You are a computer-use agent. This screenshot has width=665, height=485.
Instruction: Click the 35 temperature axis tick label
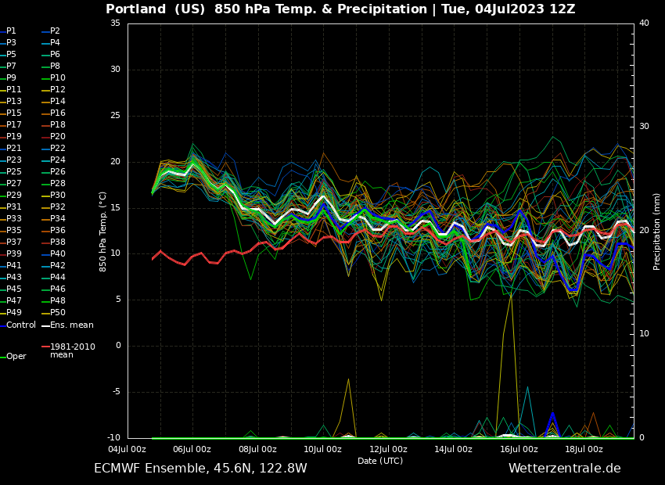coord(115,23)
